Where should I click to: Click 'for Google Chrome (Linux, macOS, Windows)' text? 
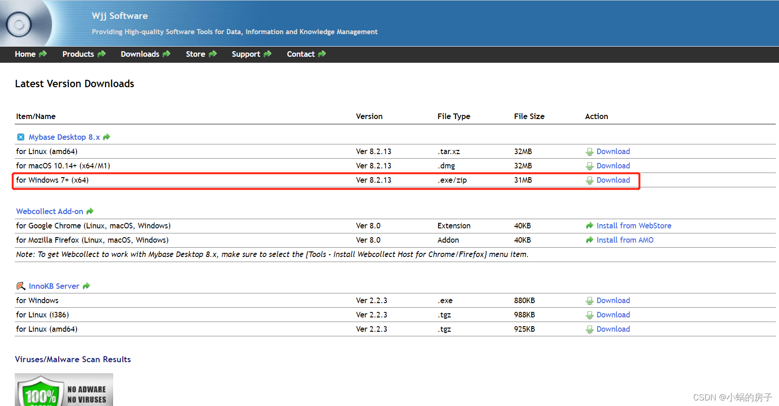tap(93, 226)
